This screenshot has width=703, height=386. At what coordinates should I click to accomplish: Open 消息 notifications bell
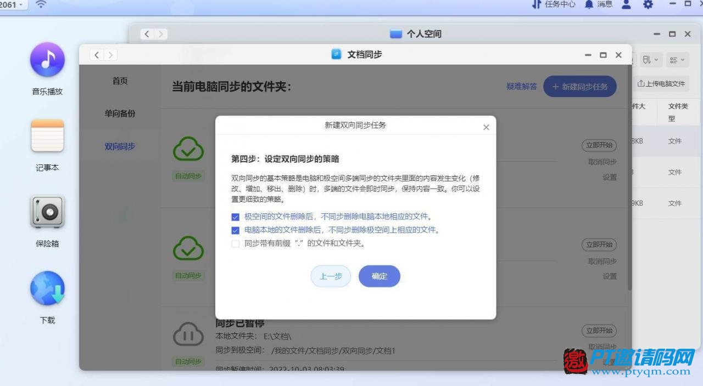[598, 4]
